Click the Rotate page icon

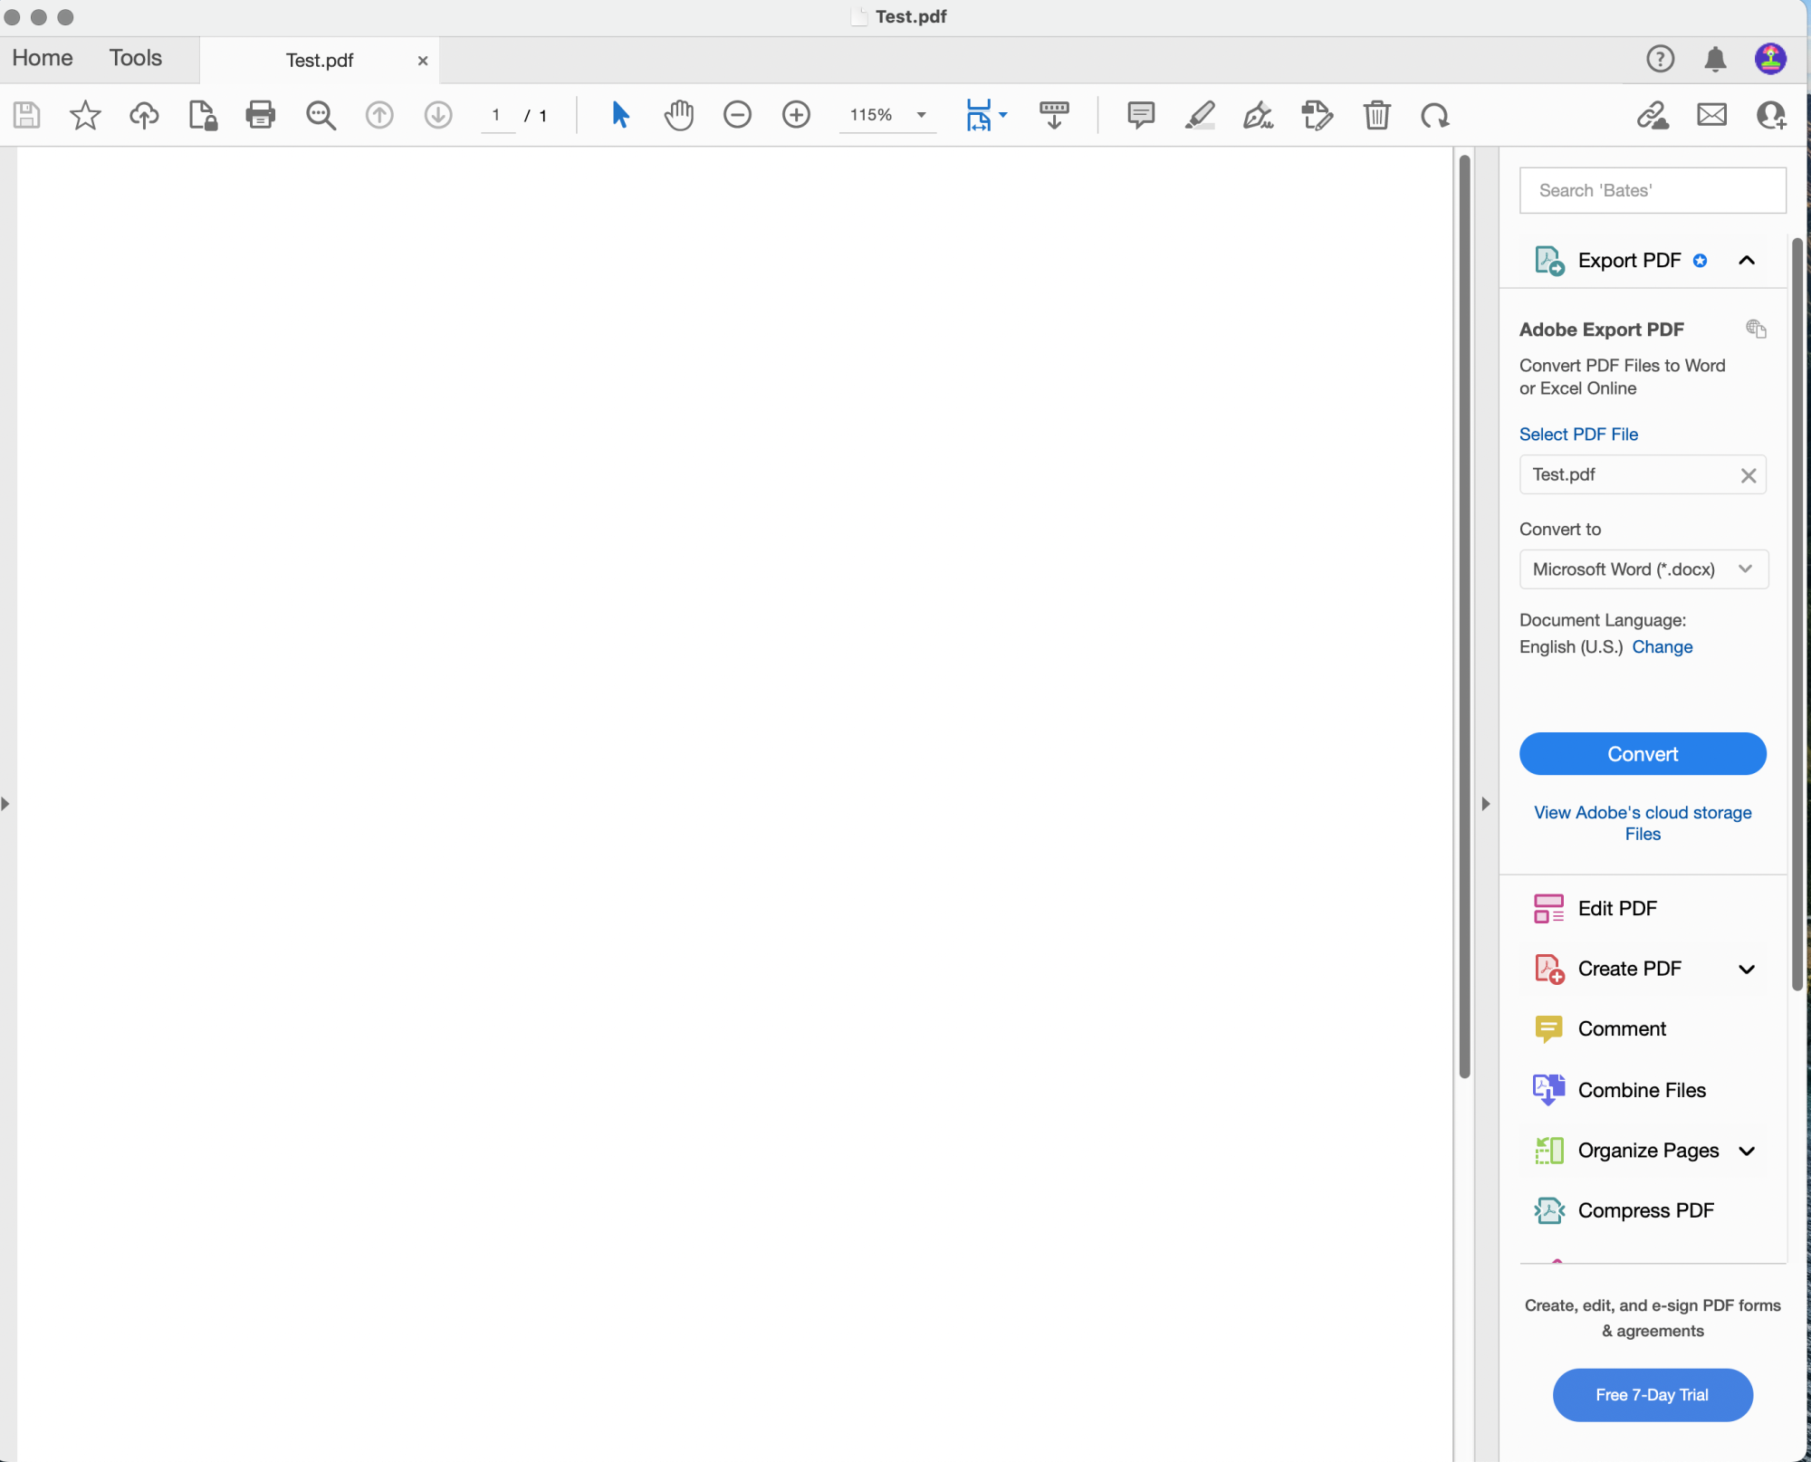click(1435, 115)
